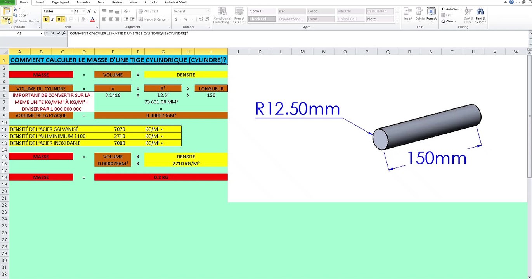Toggle Wrap Text
Screen dimensions: 532x279
coord(148,11)
